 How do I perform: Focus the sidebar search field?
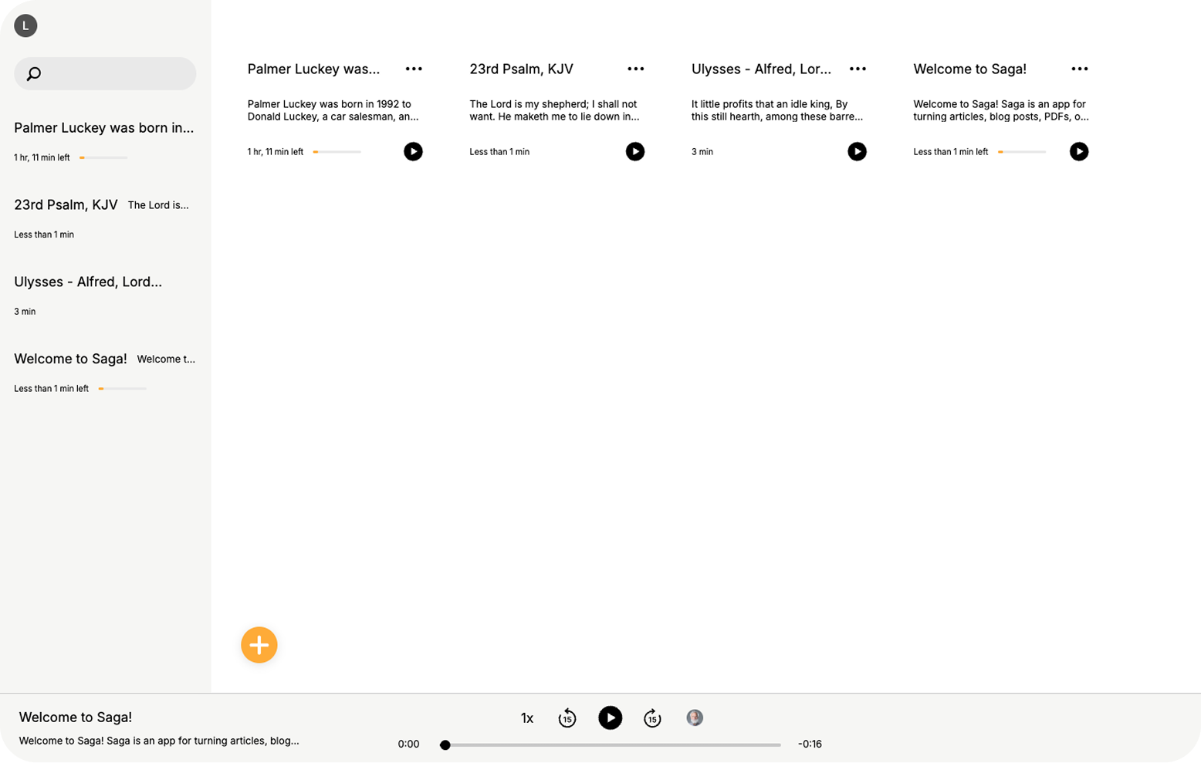pos(105,73)
